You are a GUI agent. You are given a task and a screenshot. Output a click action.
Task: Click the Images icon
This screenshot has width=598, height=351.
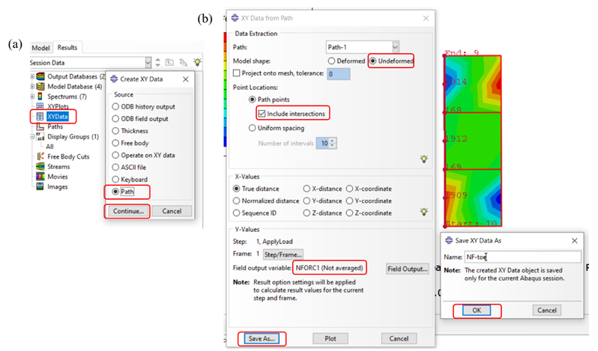click(x=40, y=186)
